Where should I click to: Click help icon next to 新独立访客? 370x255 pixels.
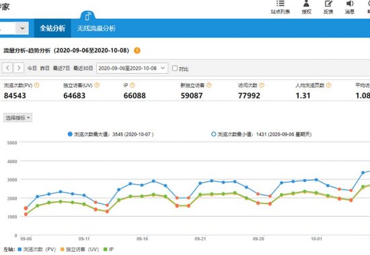coord(209,85)
